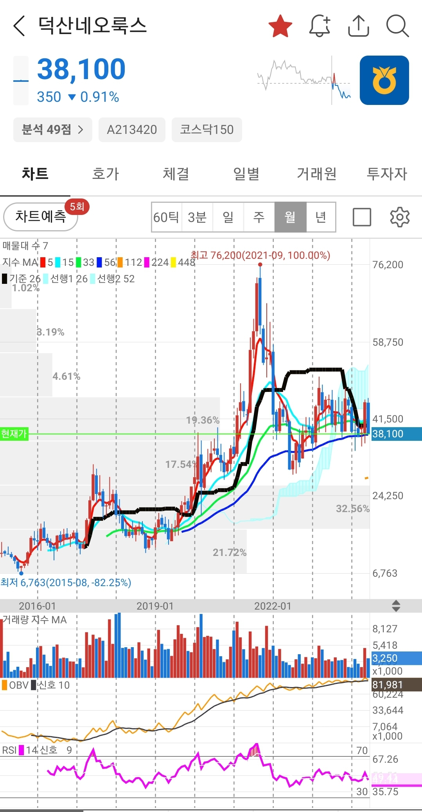422x812 pixels.
Task: Tap the 5회 red badge
Action: tap(77, 206)
